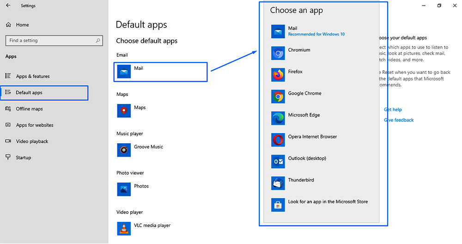
Task: Restore down the Settings window
Action: 439,6
